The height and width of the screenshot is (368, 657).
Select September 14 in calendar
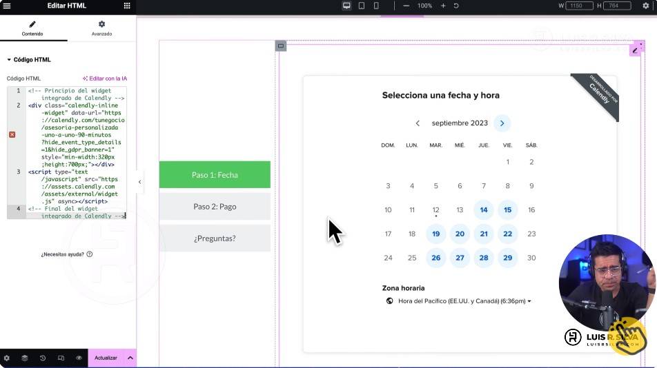pyautogui.click(x=484, y=210)
